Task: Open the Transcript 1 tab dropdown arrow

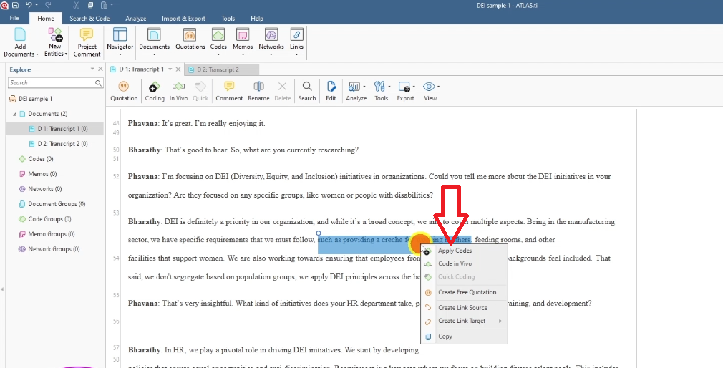Action: click(x=170, y=69)
